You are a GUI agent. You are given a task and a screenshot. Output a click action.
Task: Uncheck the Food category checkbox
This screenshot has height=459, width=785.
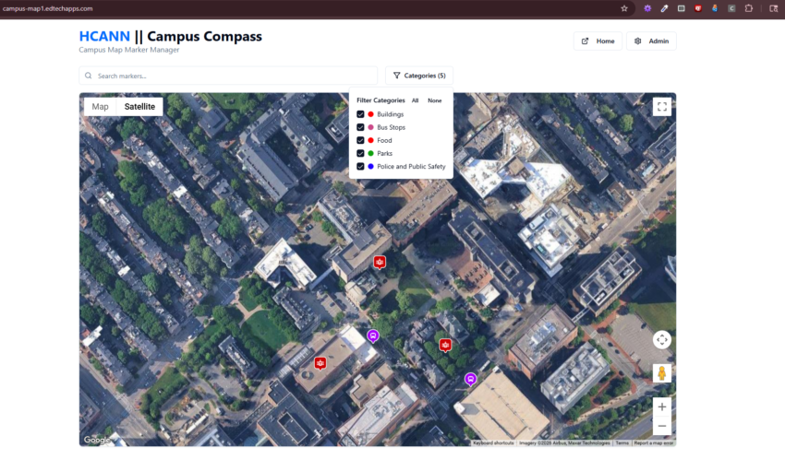[x=360, y=140]
